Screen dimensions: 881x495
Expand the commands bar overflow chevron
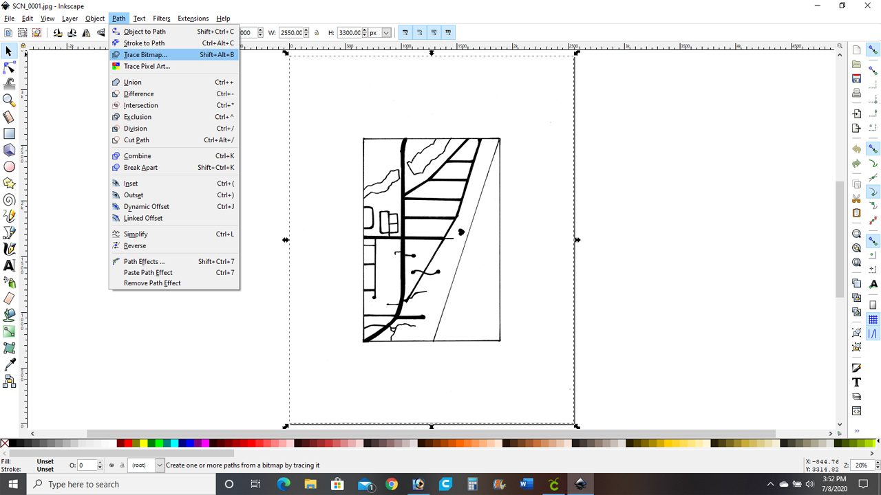(x=856, y=431)
